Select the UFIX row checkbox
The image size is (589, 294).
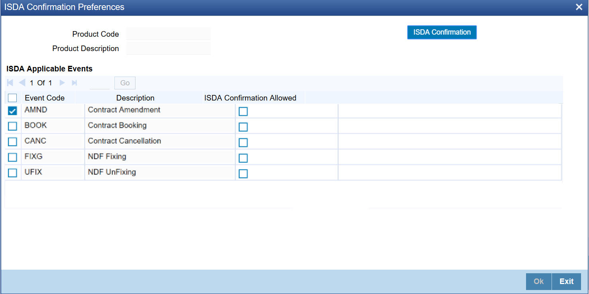12,173
